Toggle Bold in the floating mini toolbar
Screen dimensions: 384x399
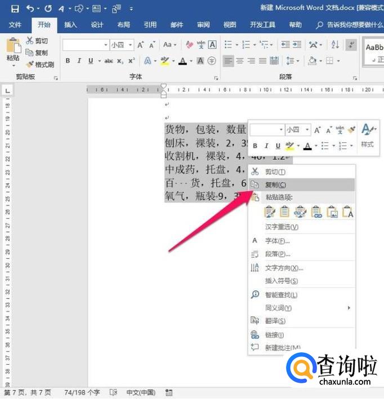click(x=255, y=146)
